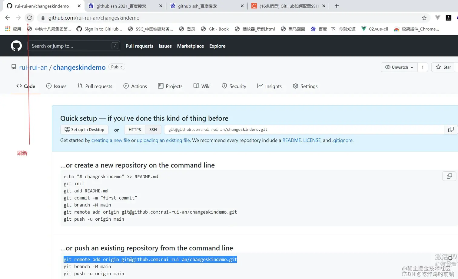Screen dimensions: 458x279
Task: Follow the creating a new file link
Action: [x=111, y=140]
